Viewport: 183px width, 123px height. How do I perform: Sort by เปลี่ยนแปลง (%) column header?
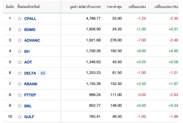[166, 7]
